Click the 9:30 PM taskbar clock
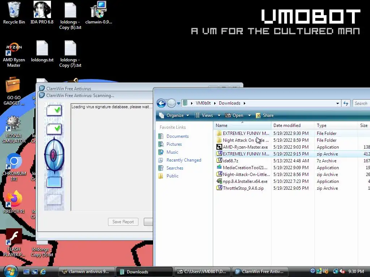The image size is (370, 277). 356,271
